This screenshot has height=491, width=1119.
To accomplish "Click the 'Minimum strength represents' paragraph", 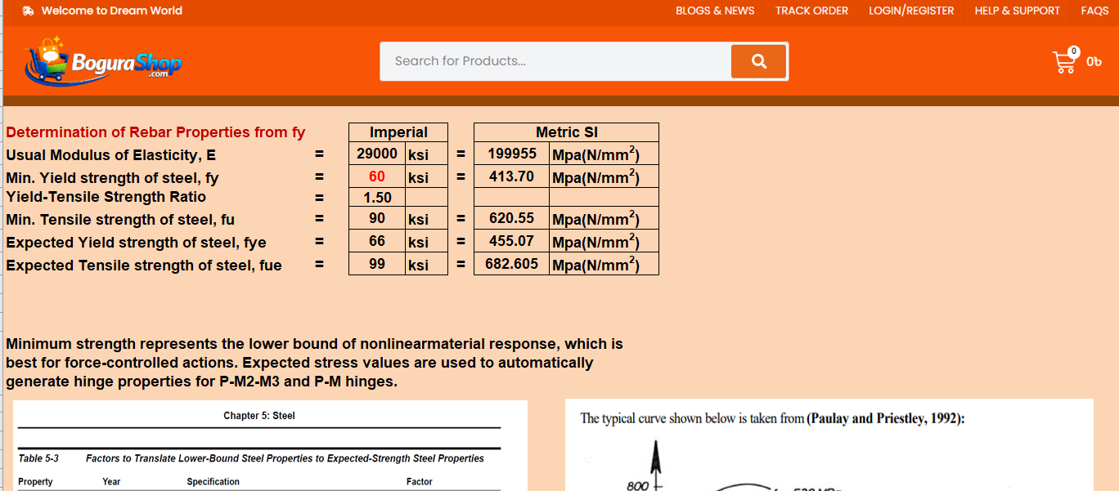I will (314, 363).
